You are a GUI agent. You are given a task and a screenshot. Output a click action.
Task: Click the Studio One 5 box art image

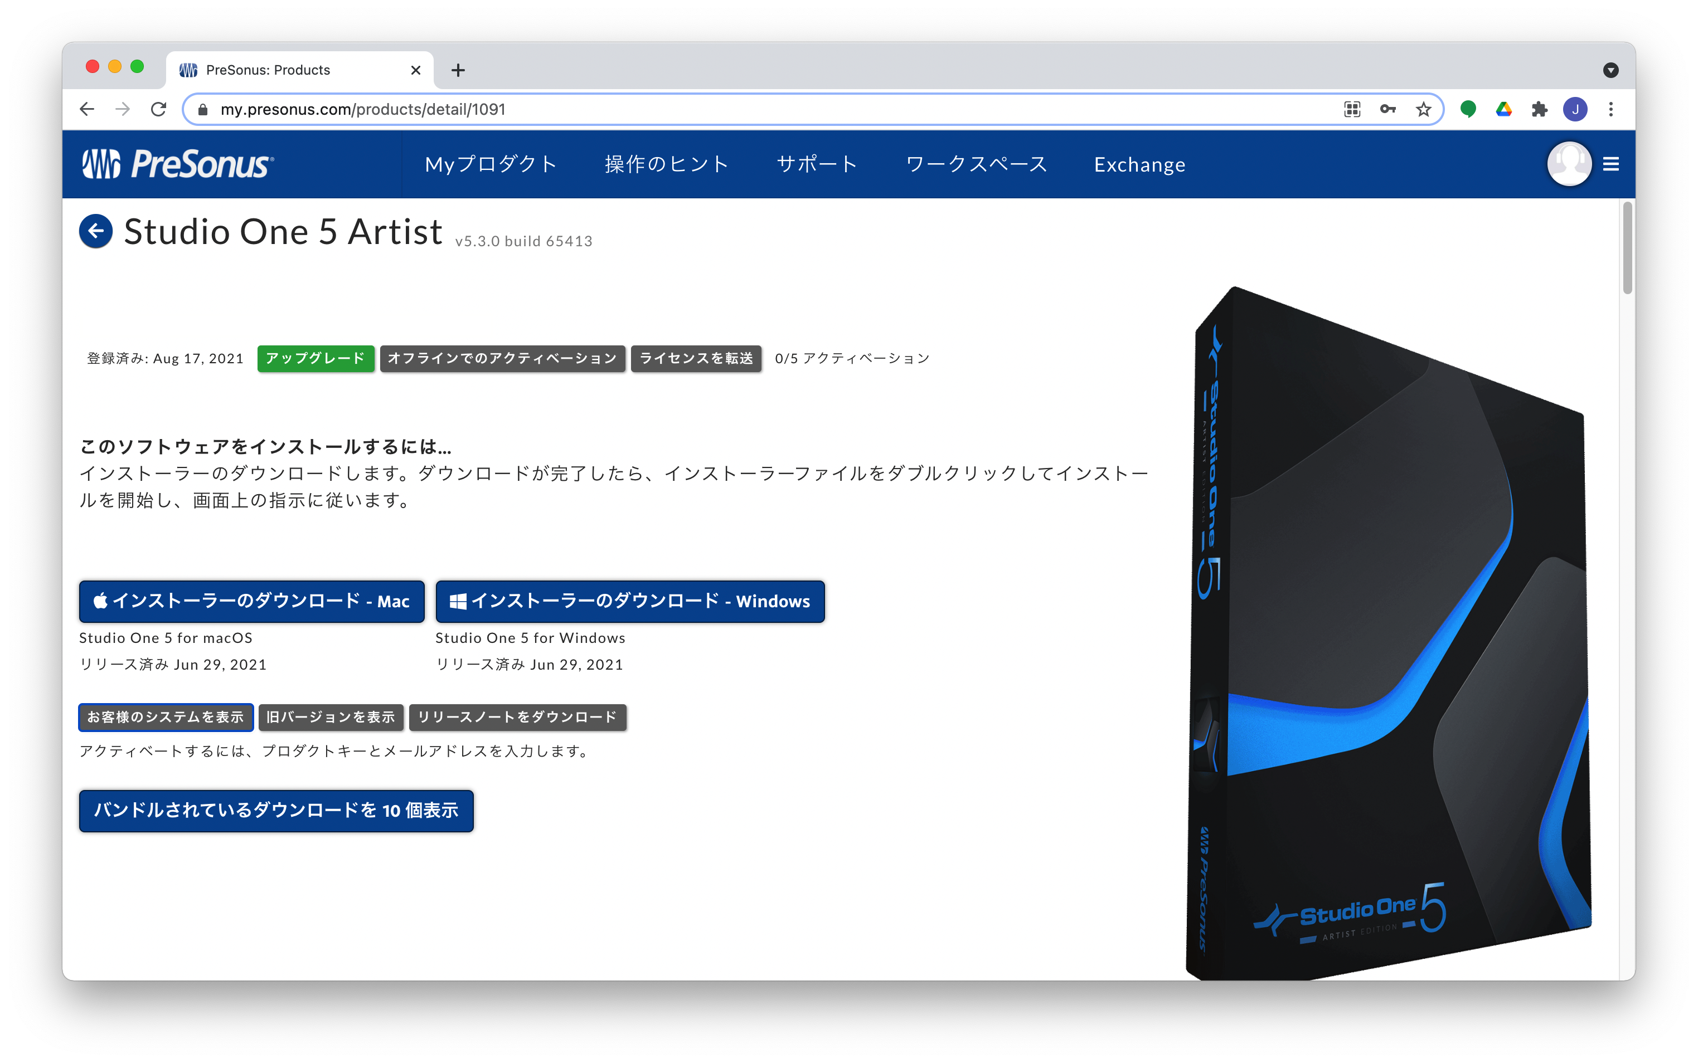[1389, 633]
